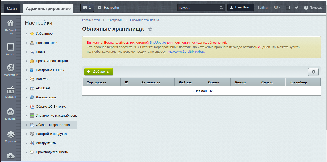Expand the Управление масштабированием node
327x162 pixels.
[x=26, y=116]
